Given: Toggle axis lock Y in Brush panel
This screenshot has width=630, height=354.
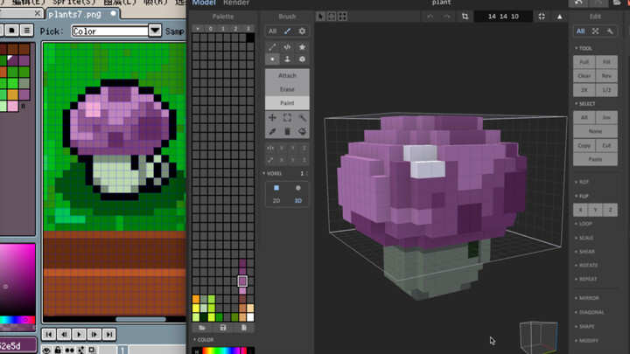Looking at the screenshot, I should tap(293, 160).
